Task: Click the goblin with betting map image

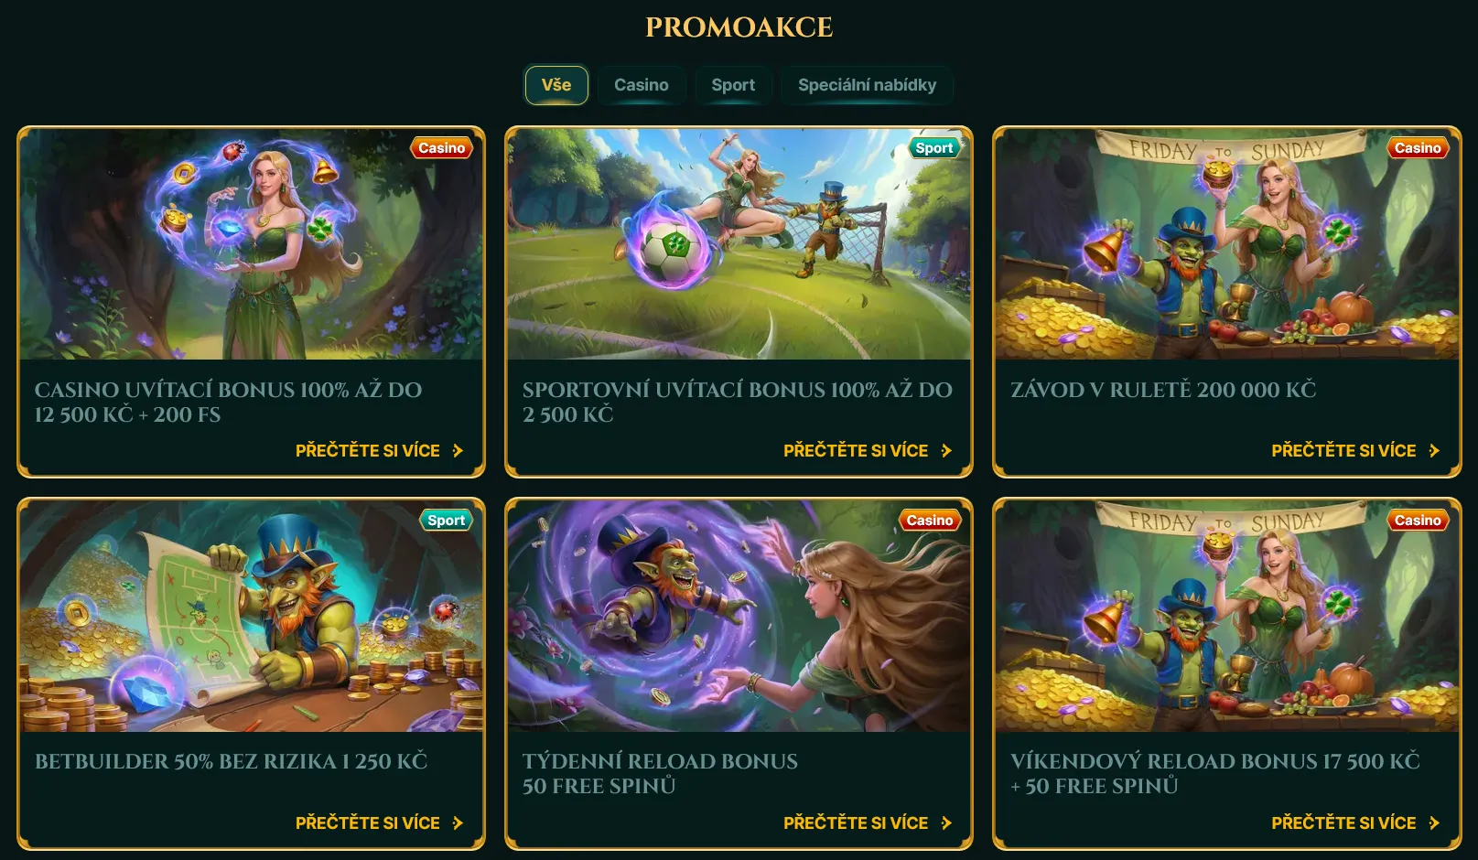Action: [x=251, y=617]
